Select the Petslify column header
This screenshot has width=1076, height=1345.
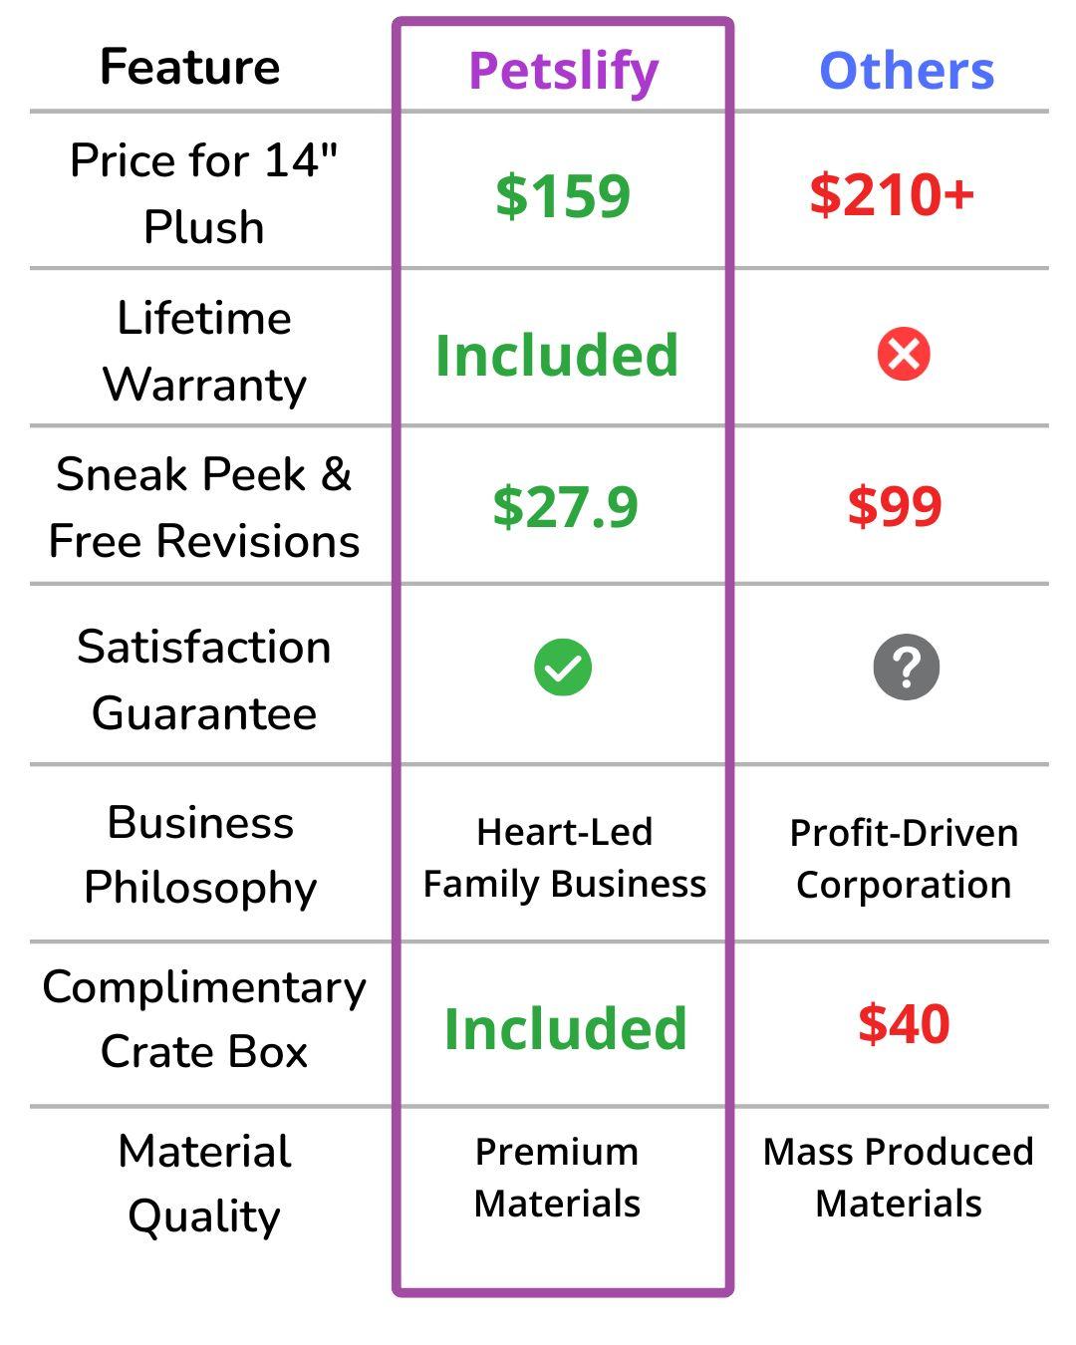[563, 71]
